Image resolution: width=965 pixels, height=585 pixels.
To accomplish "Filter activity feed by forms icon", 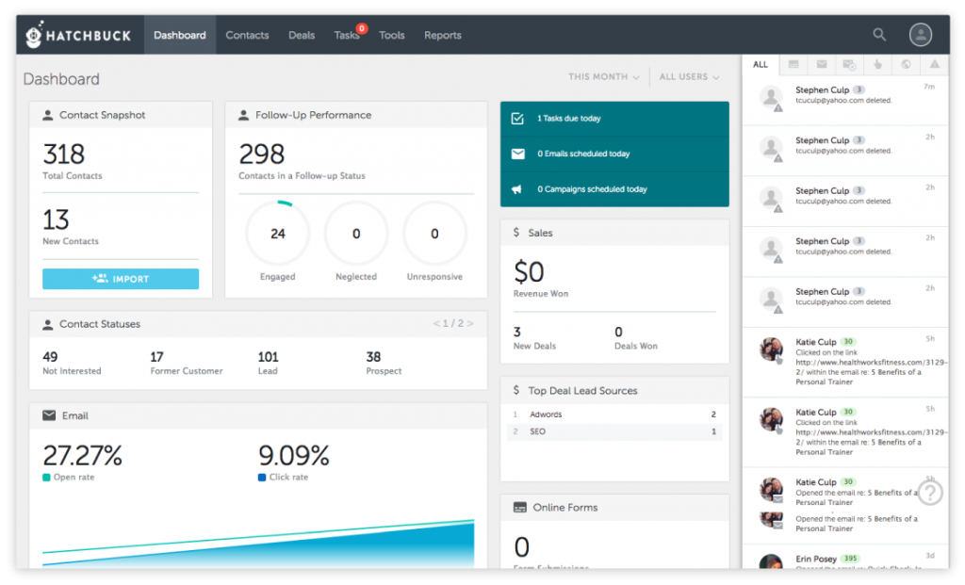I will 793,65.
